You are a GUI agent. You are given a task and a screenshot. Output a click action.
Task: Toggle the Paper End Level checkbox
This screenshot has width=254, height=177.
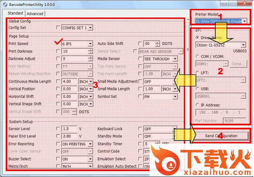[58, 136]
